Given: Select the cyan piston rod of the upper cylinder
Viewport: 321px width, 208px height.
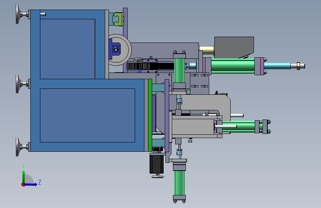Looking at the screenshot, I should pos(277,66).
